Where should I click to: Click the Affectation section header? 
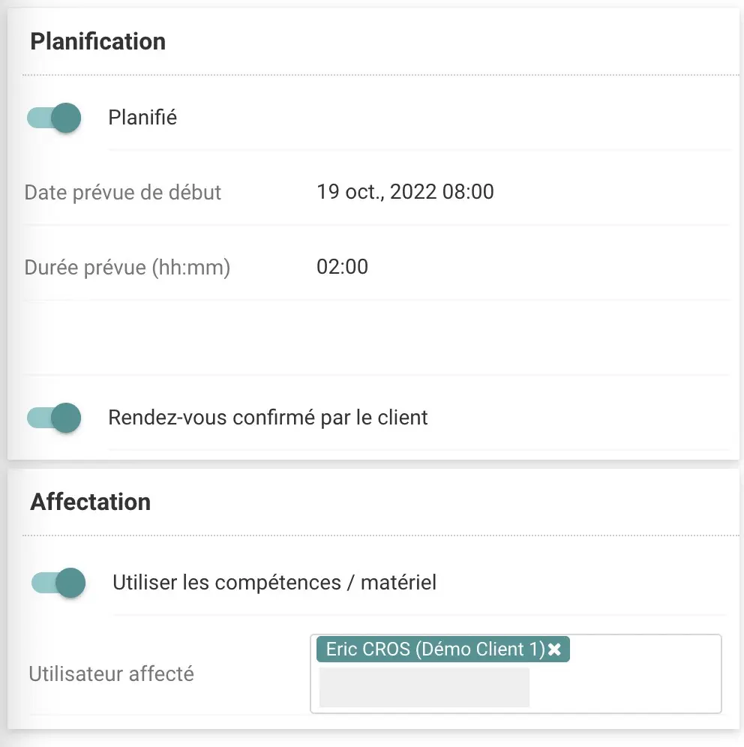[91, 502]
